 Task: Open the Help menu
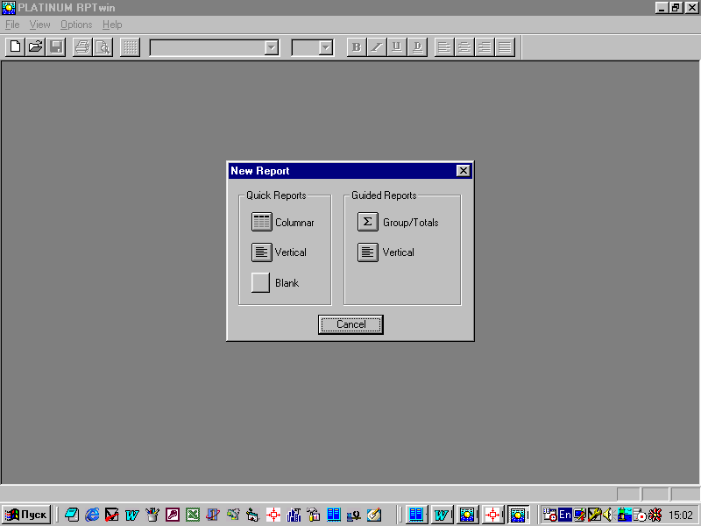click(112, 25)
